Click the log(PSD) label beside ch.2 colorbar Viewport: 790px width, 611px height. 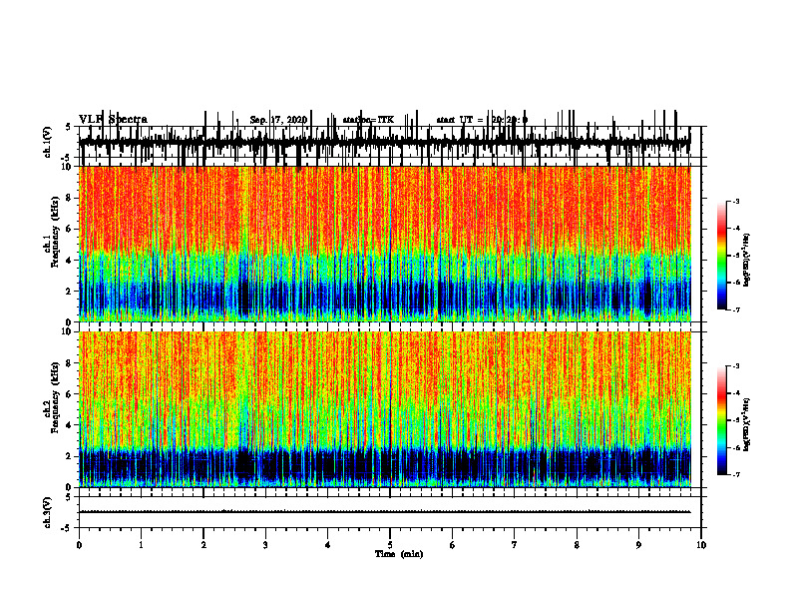tap(748, 424)
